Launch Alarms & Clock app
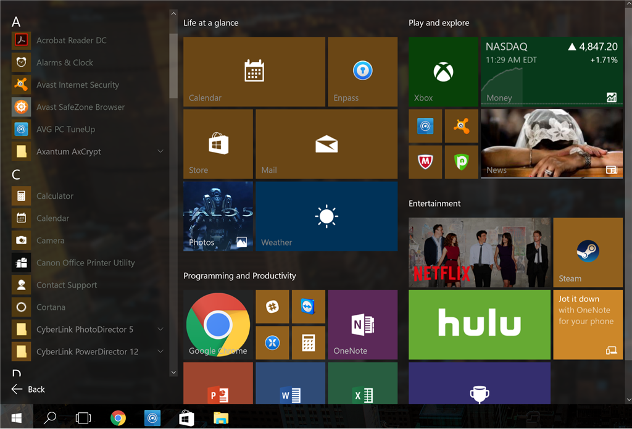The image size is (632, 429). [x=89, y=62]
